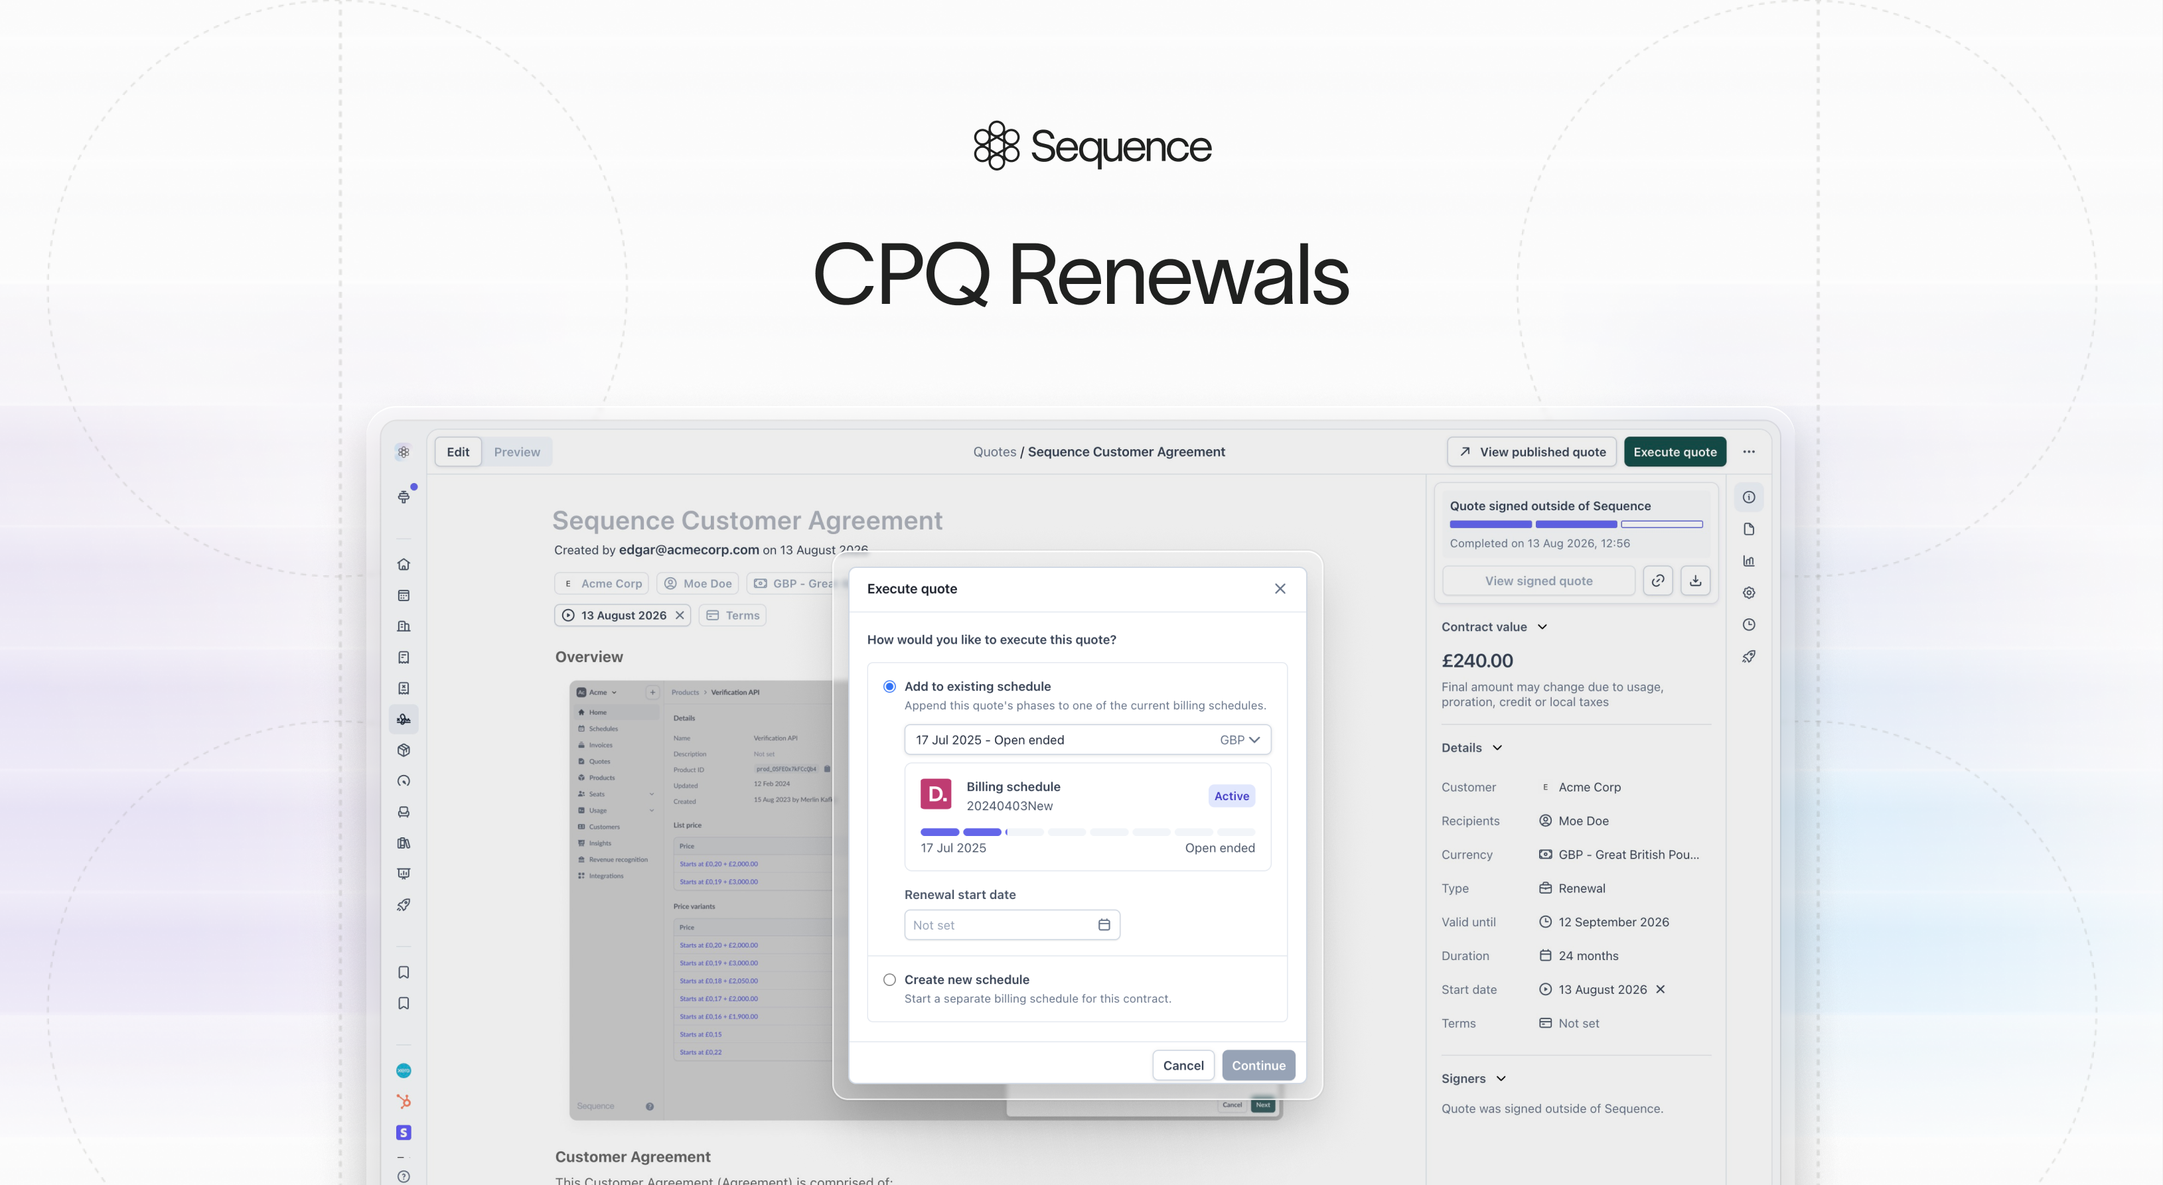The width and height of the screenshot is (2163, 1185).
Task: Click the Renewal start date Not set field
Action: pos(1011,925)
